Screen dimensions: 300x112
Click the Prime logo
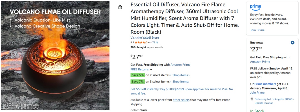tap(256, 7)
